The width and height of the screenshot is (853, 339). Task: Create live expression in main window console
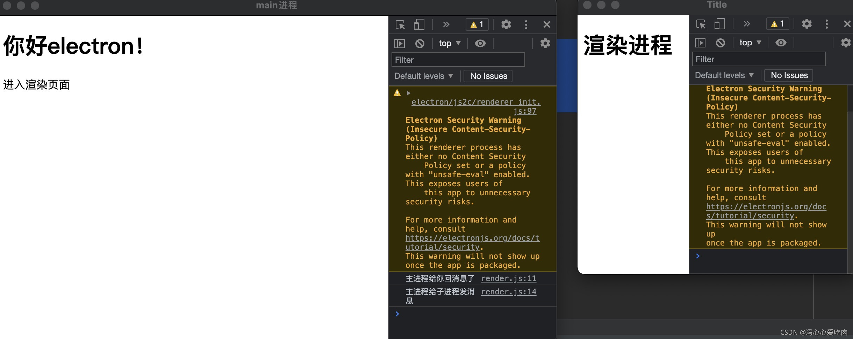(480, 43)
